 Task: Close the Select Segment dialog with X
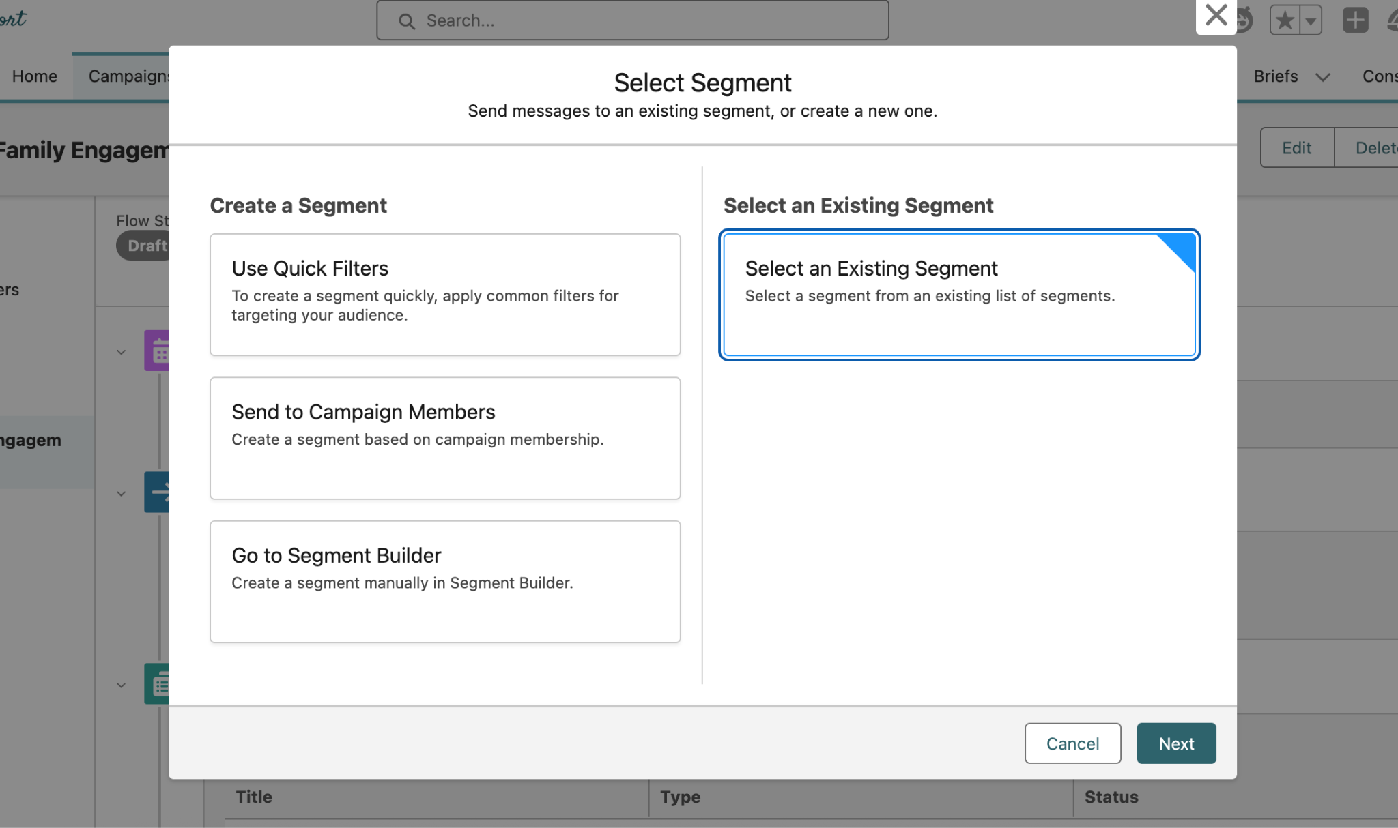(x=1216, y=15)
